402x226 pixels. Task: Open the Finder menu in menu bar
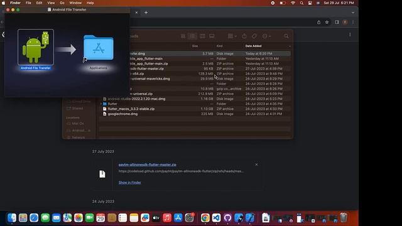[15, 3]
